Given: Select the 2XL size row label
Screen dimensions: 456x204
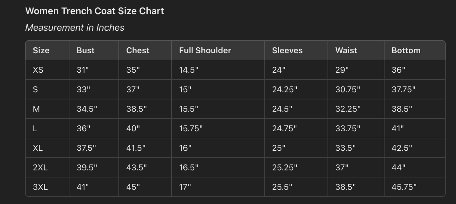Looking at the screenshot, I should 40,168.
